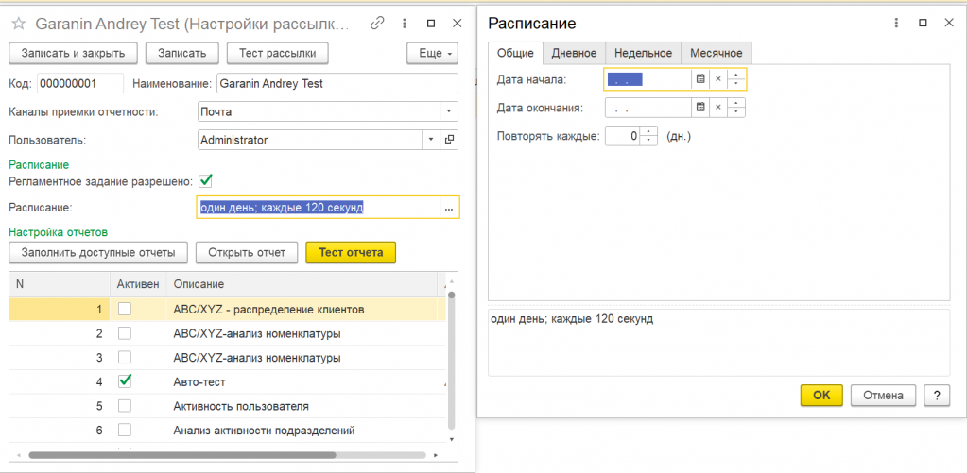Clear the Дата окончания field with X
The image size is (967, 473).
pos(718,108)
